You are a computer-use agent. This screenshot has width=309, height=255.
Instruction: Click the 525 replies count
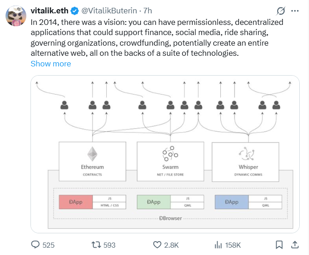(x=48, y=245)
